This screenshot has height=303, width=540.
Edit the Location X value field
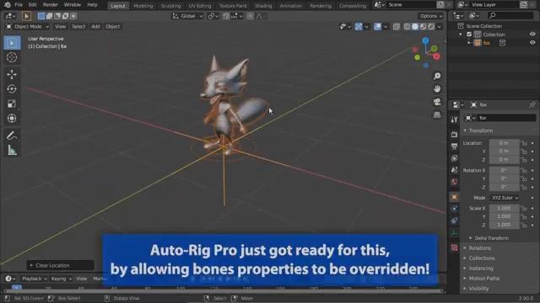pos(504,143)
